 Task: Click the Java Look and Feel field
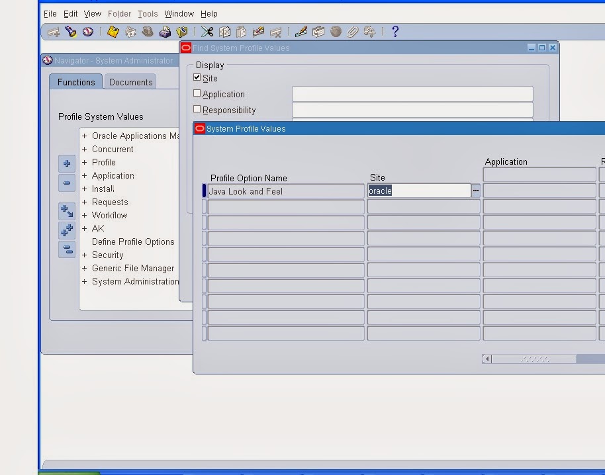[286, 191]
